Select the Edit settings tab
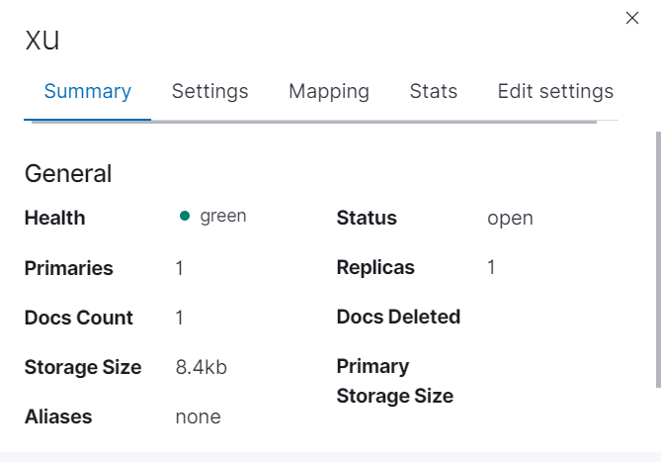This screenshot has height=462, width=661. click(x=555, y=92)
